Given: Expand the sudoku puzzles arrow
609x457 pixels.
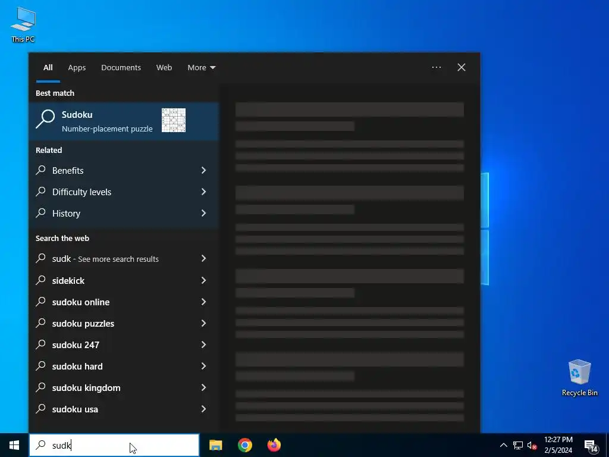Looking at the screenshot, I should (203, 323).
